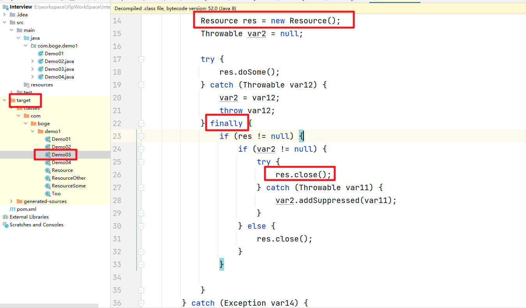Click line number 26 in the gutter
Image resolution: width=526 pixels, height=308 pixels.
click(x=116, y=175)
